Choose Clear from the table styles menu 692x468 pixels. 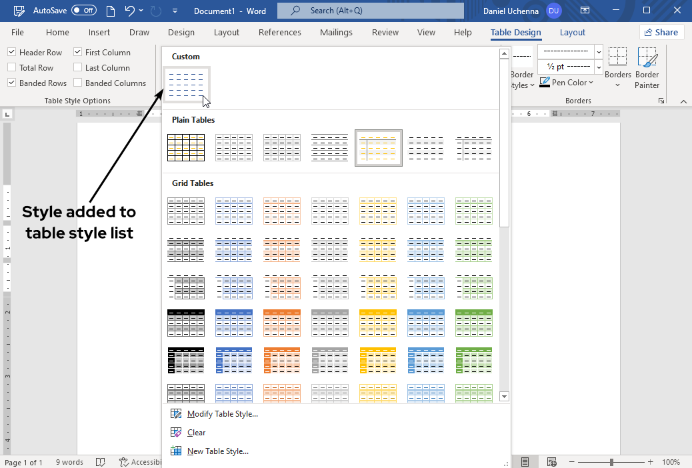coord(196,433)
